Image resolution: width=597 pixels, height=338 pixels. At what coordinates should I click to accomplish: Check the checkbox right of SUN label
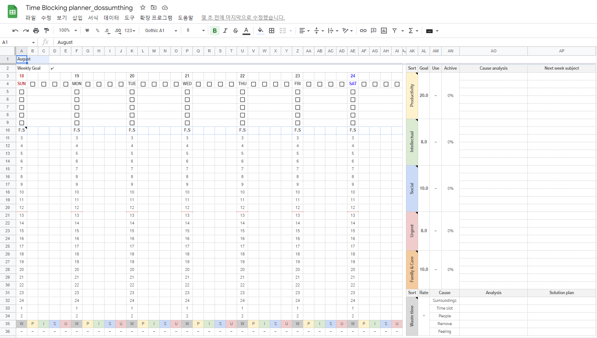coord(33,84)
